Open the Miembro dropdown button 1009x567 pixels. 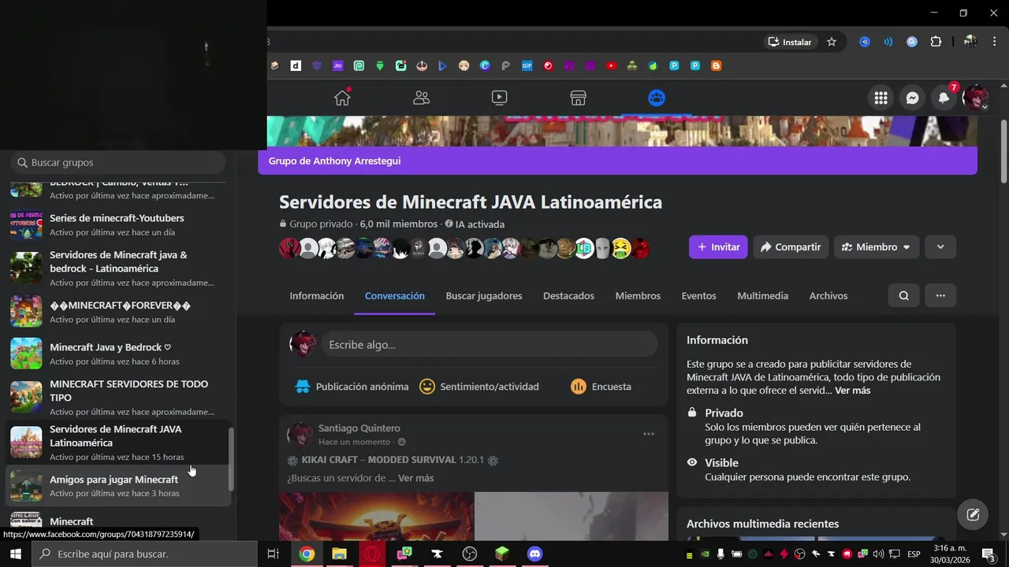(x=876, y=246)
